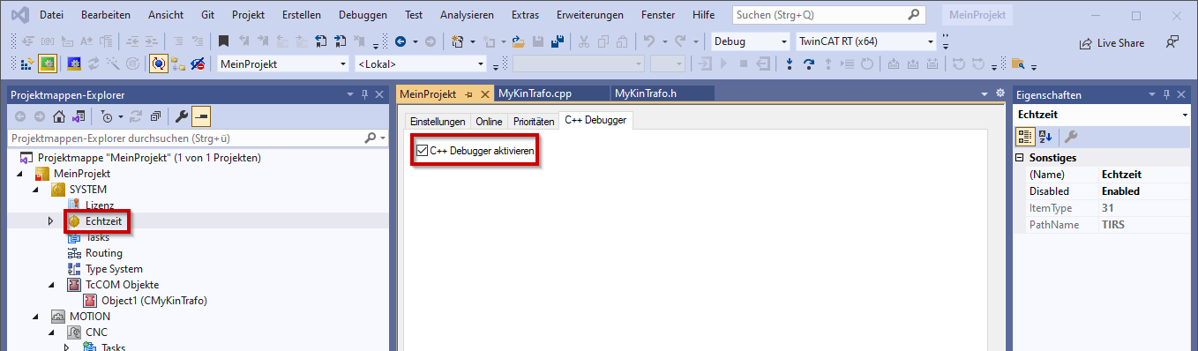Collapse the TcCOM Objekte tree node

pyautogui.click(x=50, y=284)
